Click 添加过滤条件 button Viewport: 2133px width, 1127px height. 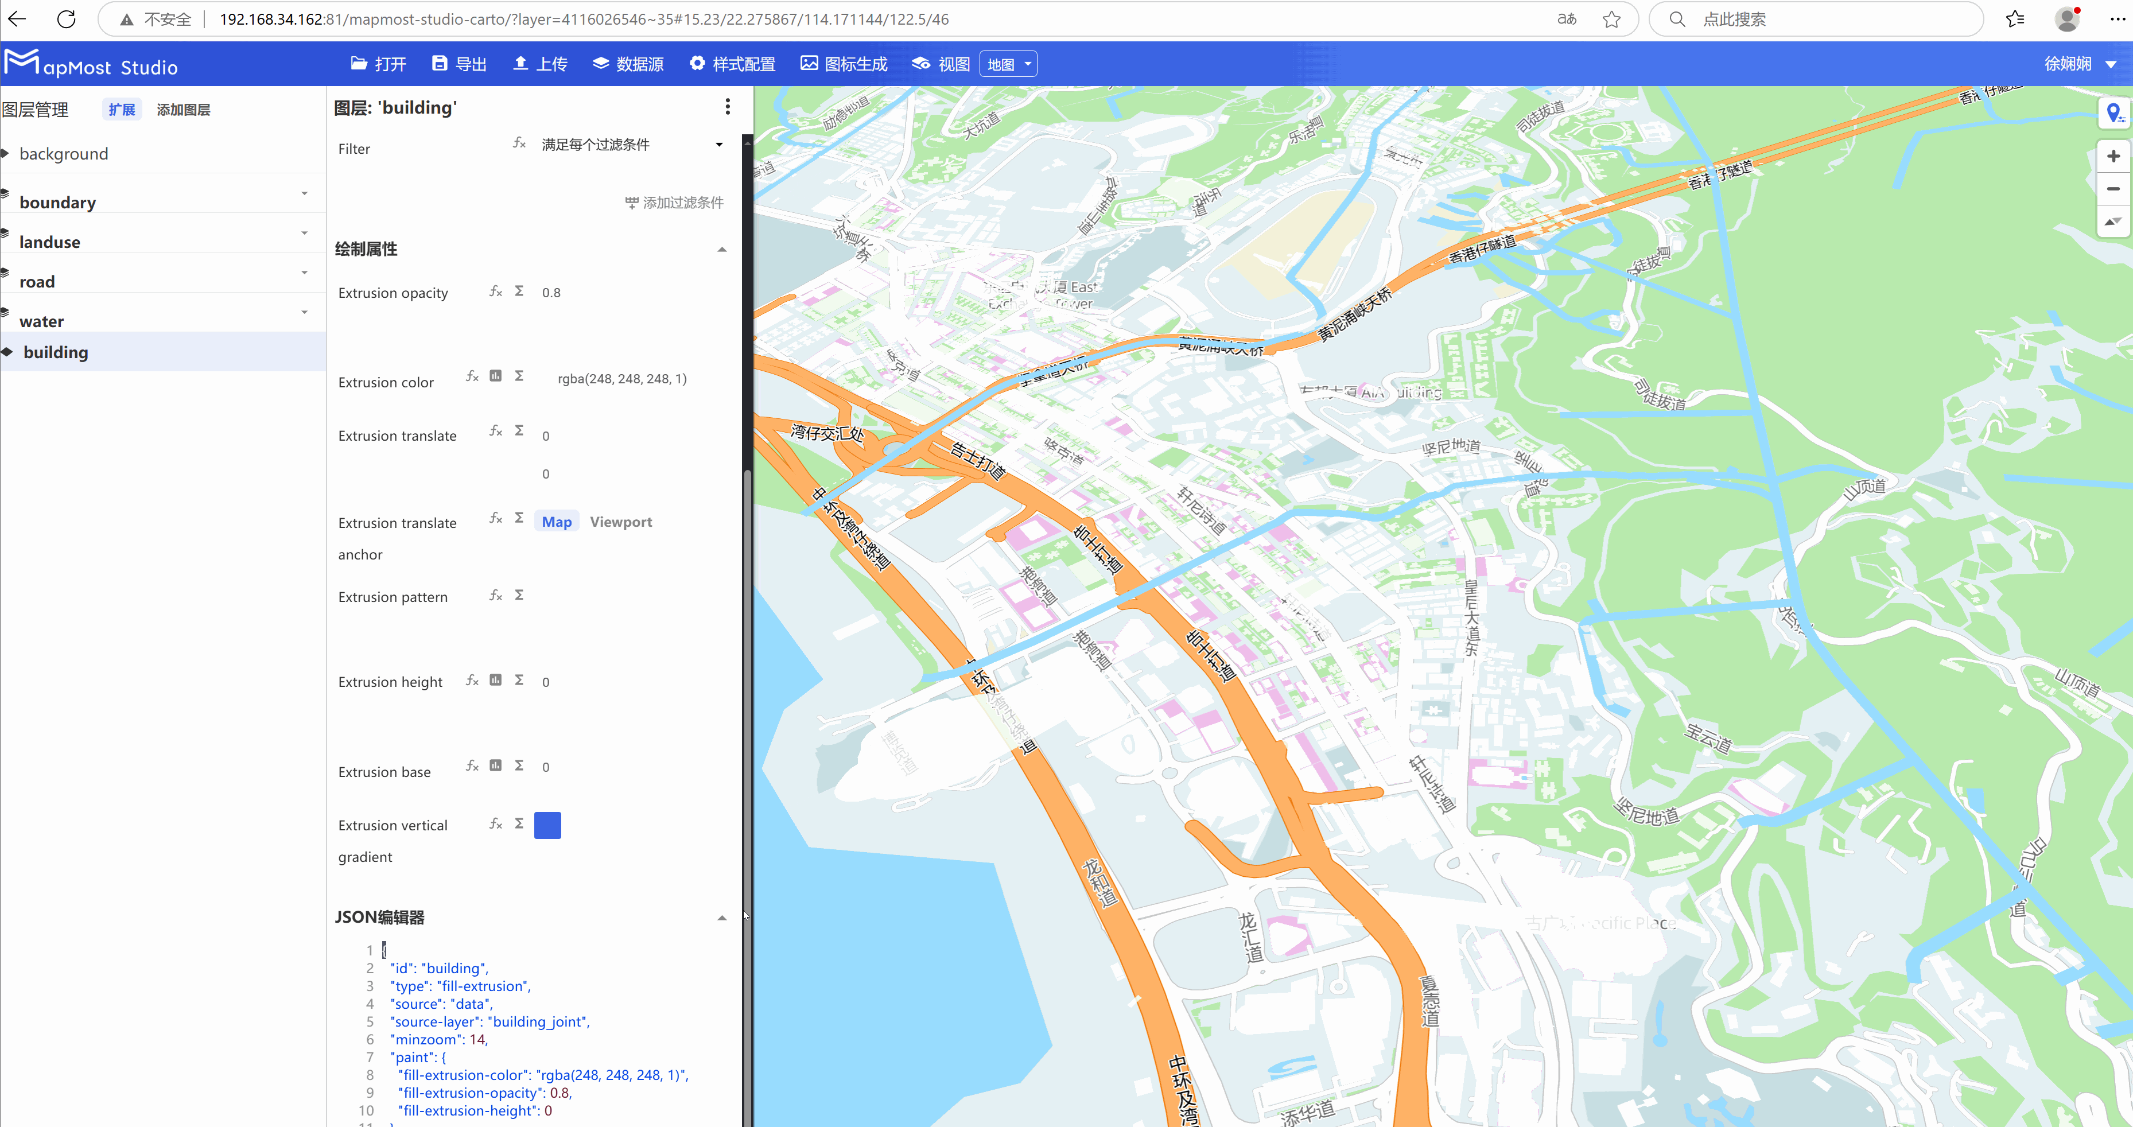coord(674,203)
